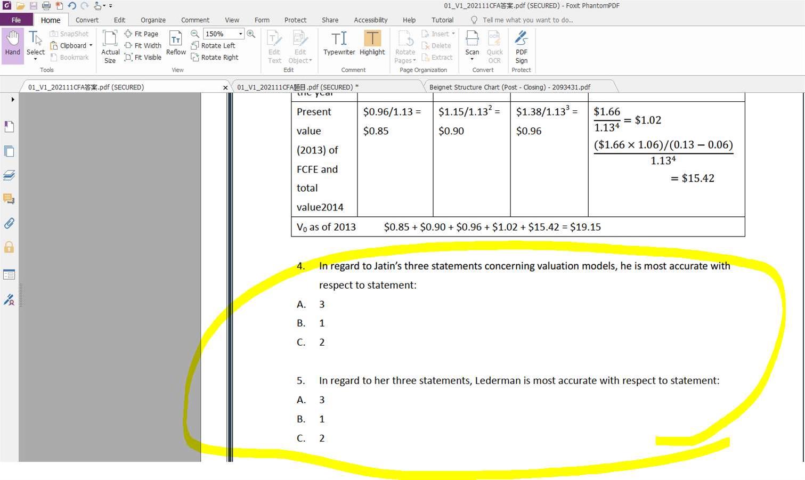Click Rotate Left button
The width and height of the screenshot is (805, 480).
tap(213, 46)
